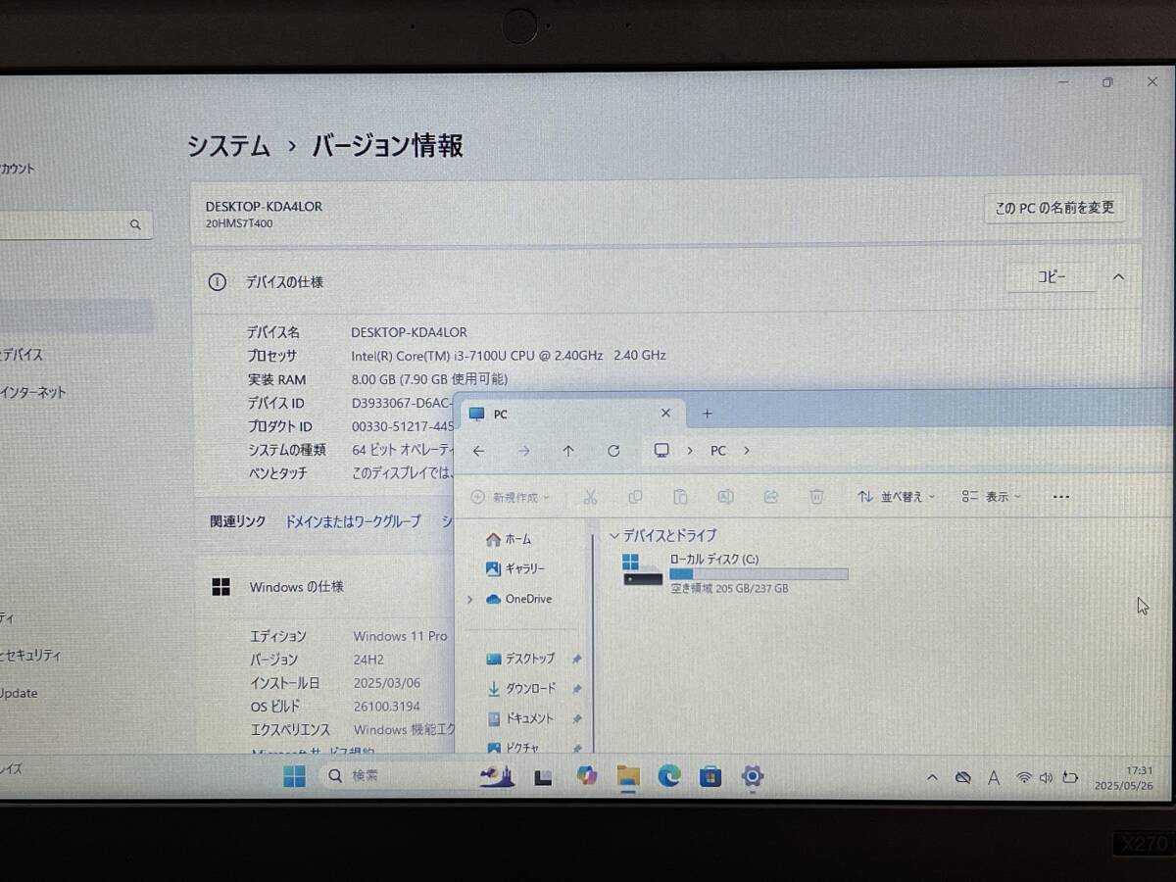
Task: Click the edition text Windows 11 Pro
Action: (400, 636)
